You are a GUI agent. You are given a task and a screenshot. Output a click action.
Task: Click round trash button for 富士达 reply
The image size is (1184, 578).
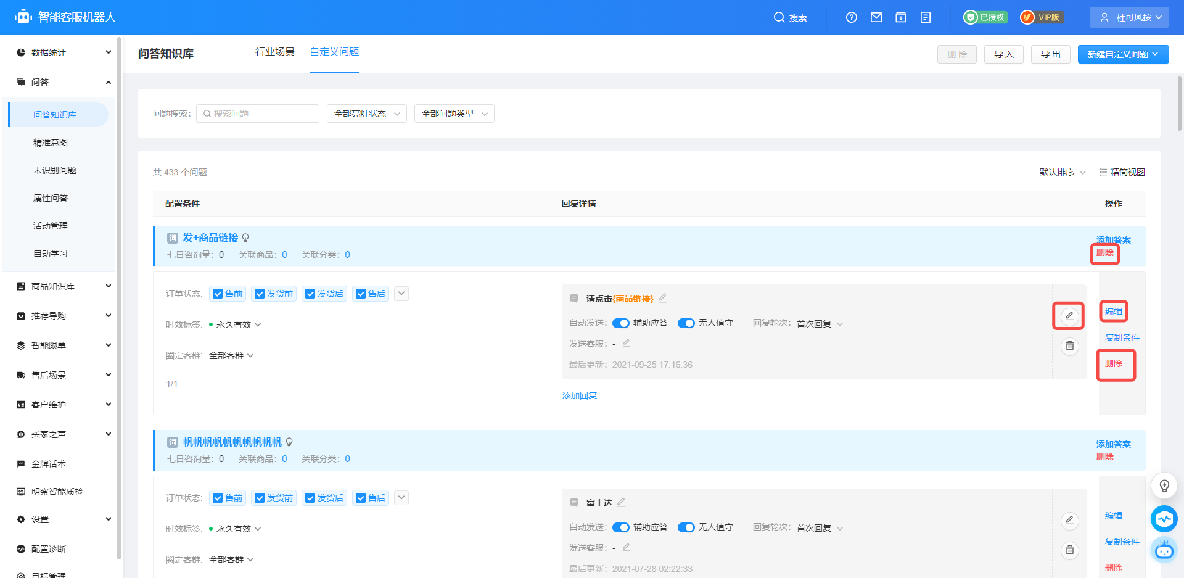coord(1069,550)
